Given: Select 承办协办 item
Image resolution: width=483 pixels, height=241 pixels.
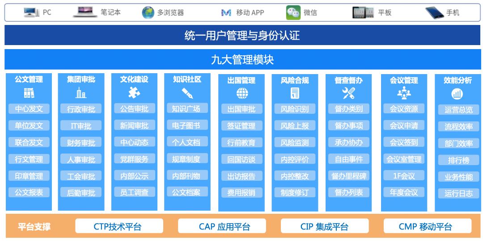Looking at the screenshot, I should (x=349, y=142).
